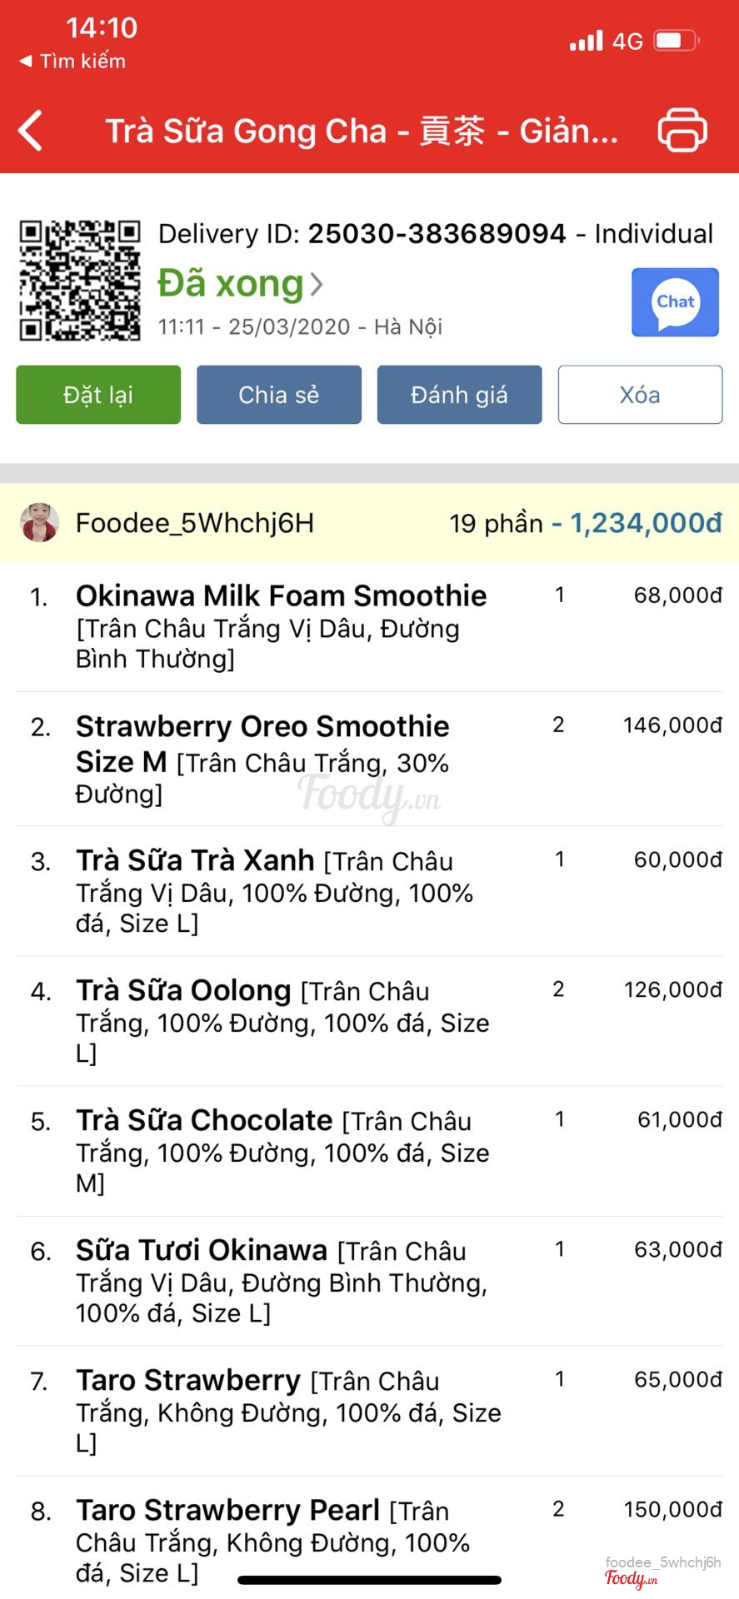Tap the back arrow icon
This screenshot has height=1599, width=739.
[31, 131]
